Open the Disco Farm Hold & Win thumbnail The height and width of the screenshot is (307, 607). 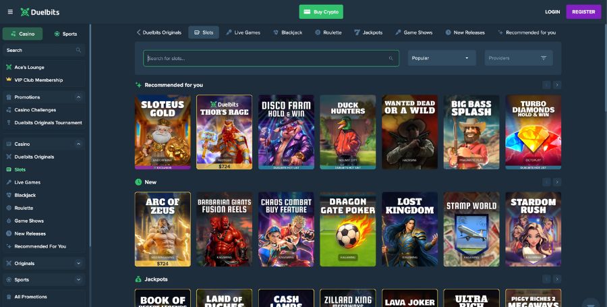pyautogui.click(x=286, y=132)
